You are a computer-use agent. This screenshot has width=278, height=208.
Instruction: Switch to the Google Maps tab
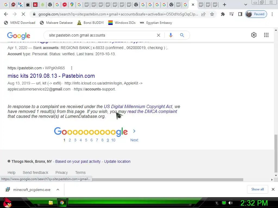coord(72,5)
